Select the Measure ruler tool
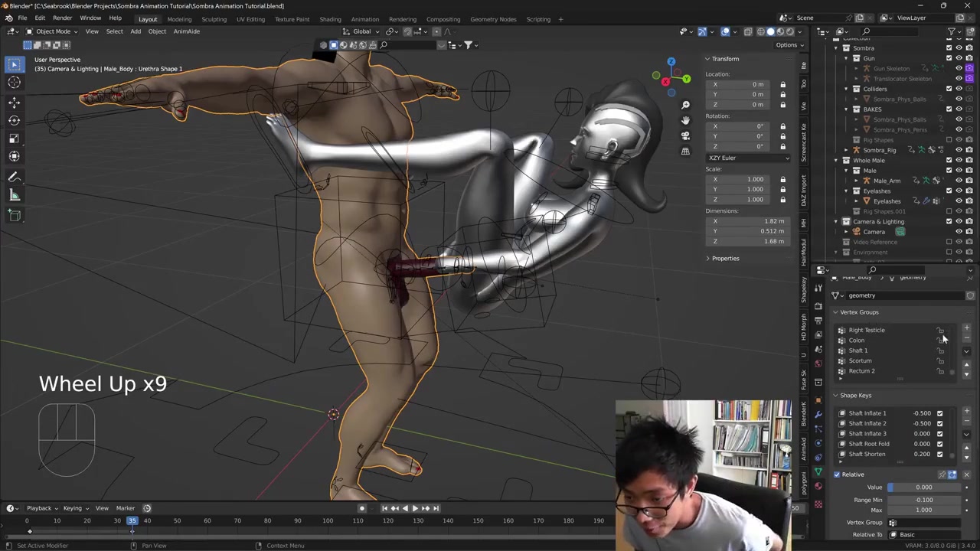Image resolution: width=980 pixels, height=551 pixels. 14,195
